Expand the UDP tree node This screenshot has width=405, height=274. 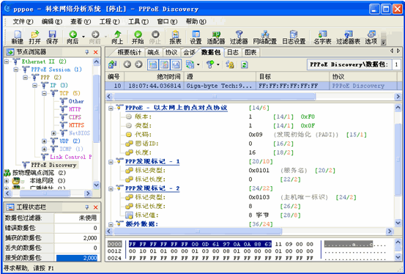44,141
